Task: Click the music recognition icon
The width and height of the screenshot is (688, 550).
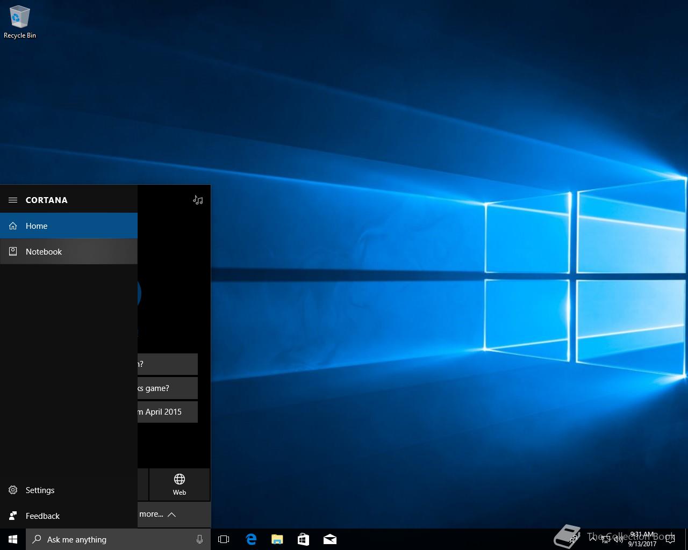Action: pyautogui.click(x=198, y=200)
